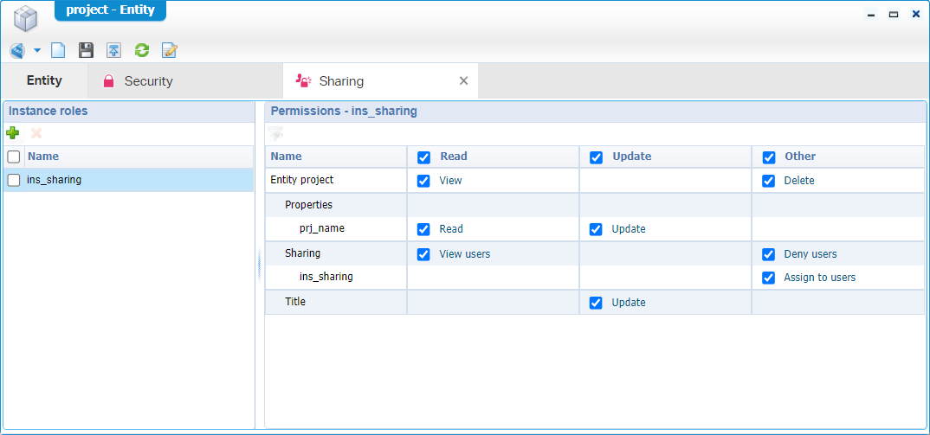Viewport: 930px width, 435px height.
Task: Refresh using the green arrows icon
Action: pyautogui.click(x=141, y=51)
